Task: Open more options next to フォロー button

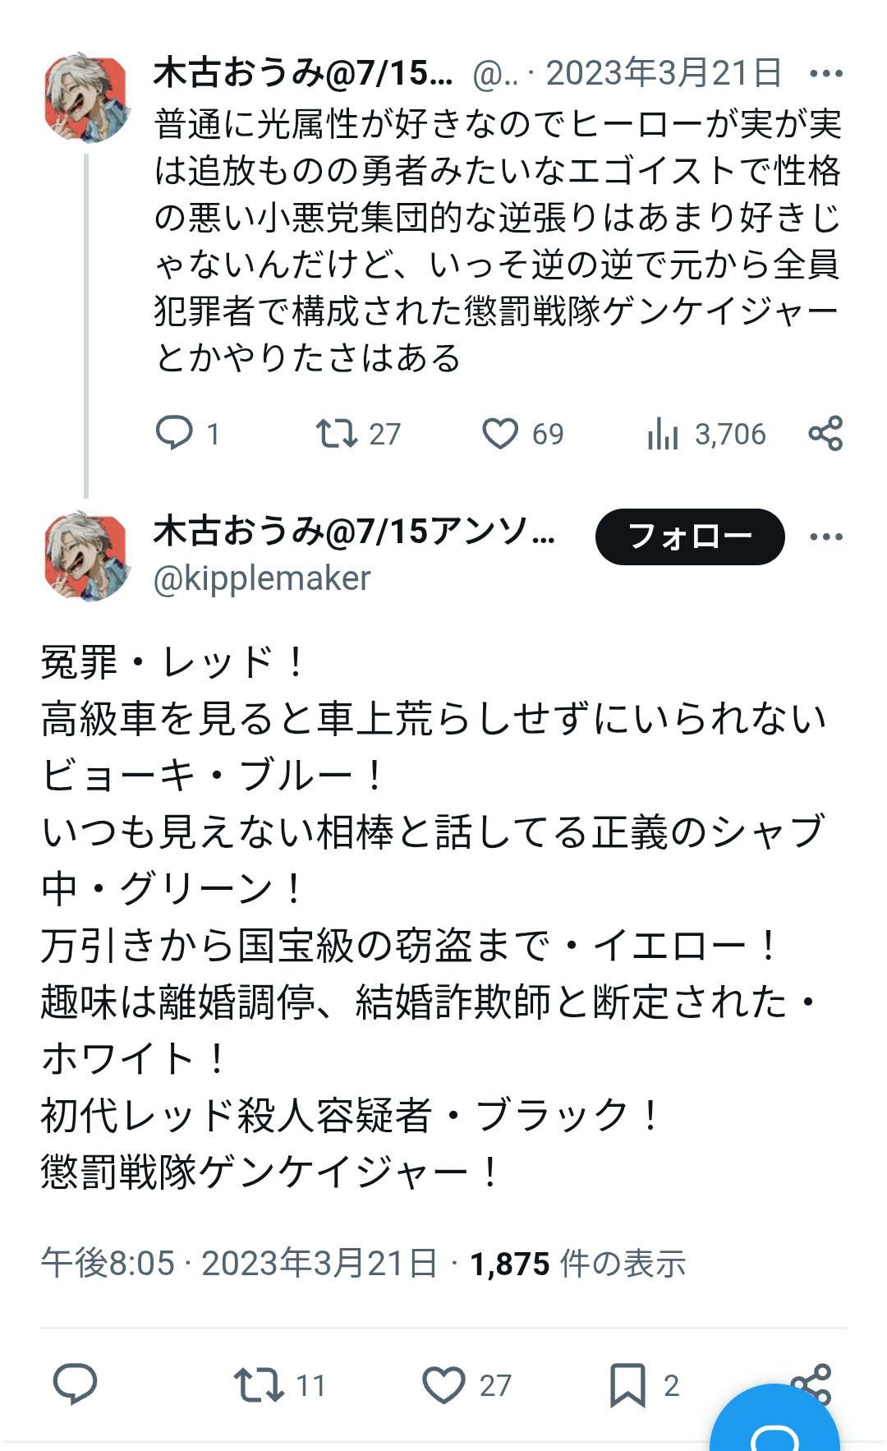Action: 825,537
